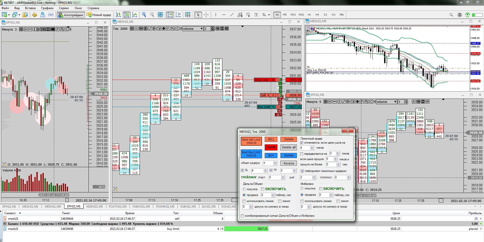
Task: Select the Fibonacci retracement tool
Action: (248, 15)
